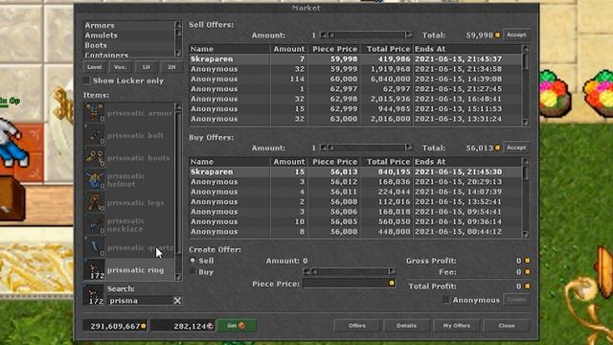Viewport: 613px width, 345px height.
Task: Select the Buy radio button
Action: [193, 271]
